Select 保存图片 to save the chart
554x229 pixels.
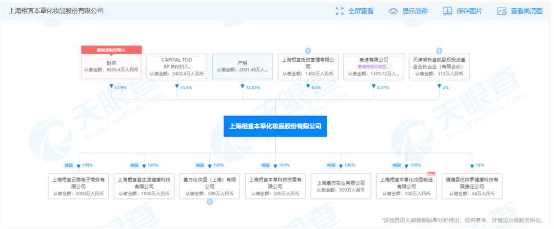[x=469, y=11]
